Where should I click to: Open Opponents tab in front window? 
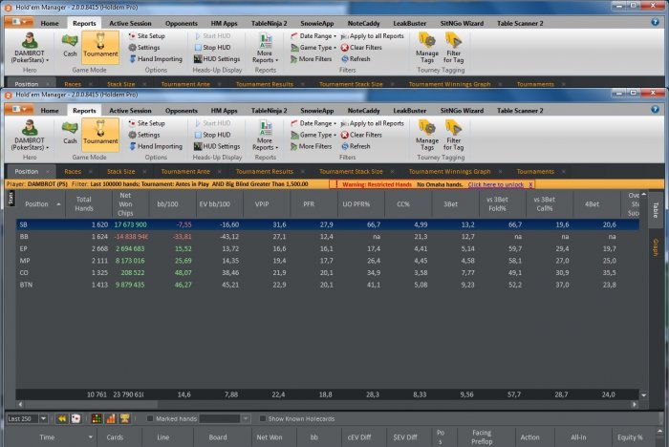pyautogui.click(x=182, y=111)
